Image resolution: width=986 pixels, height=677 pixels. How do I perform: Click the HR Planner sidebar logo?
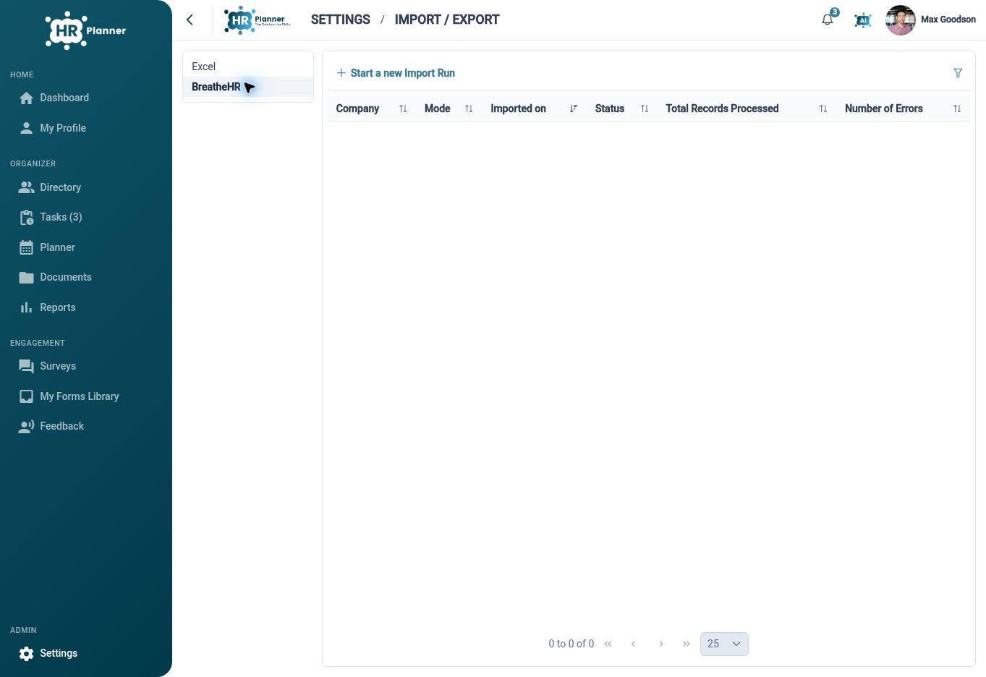(85, 30)
